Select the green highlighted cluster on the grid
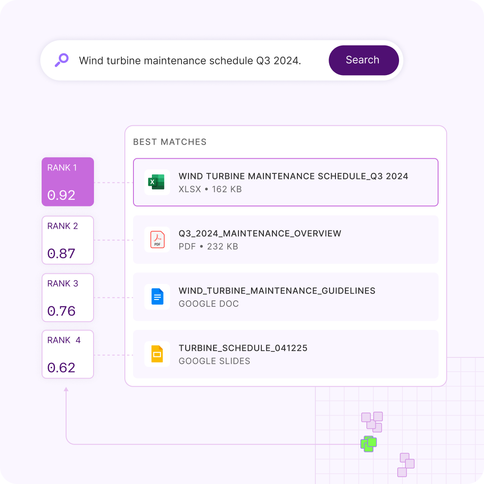The image size is (484, 484). tap(368, 444)
